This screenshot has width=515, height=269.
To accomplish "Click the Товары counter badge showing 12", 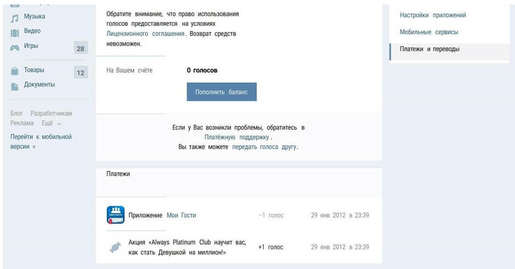I will (80, 73).
